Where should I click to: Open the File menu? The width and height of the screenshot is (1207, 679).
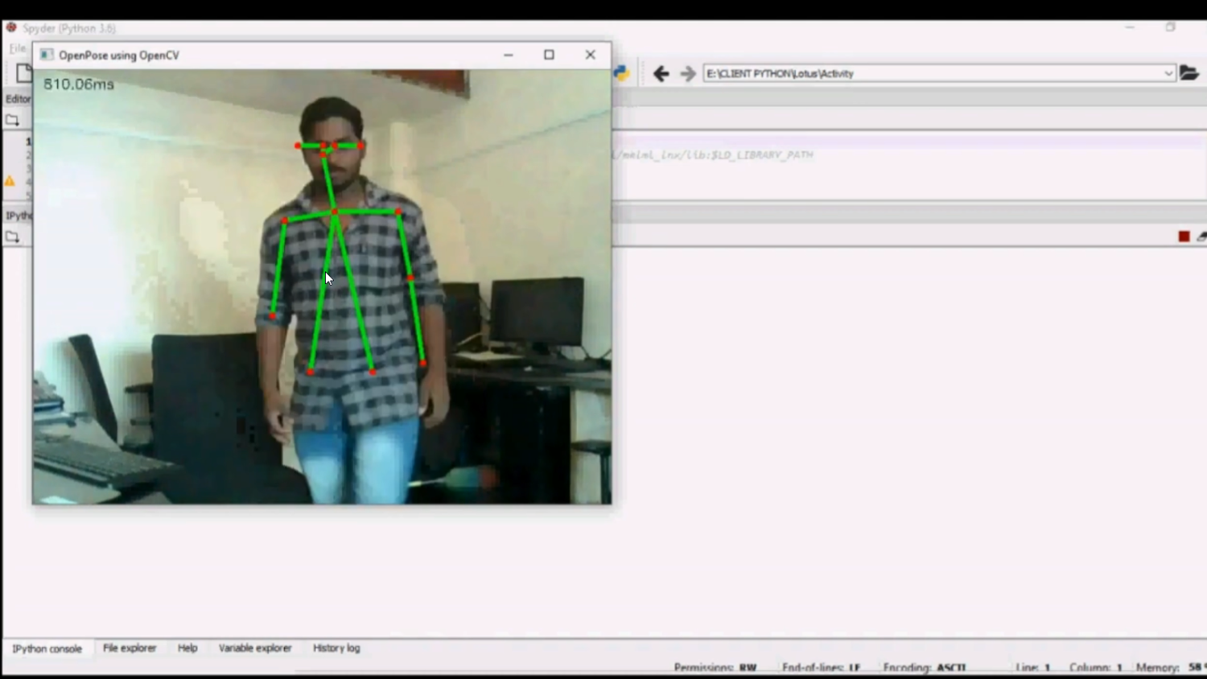[x=16, y=49]
